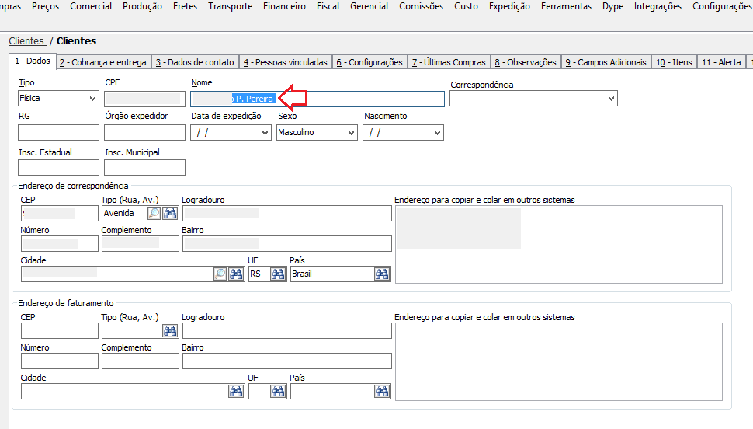
Task: Open 10 - Itens tab
Action: 674,62
